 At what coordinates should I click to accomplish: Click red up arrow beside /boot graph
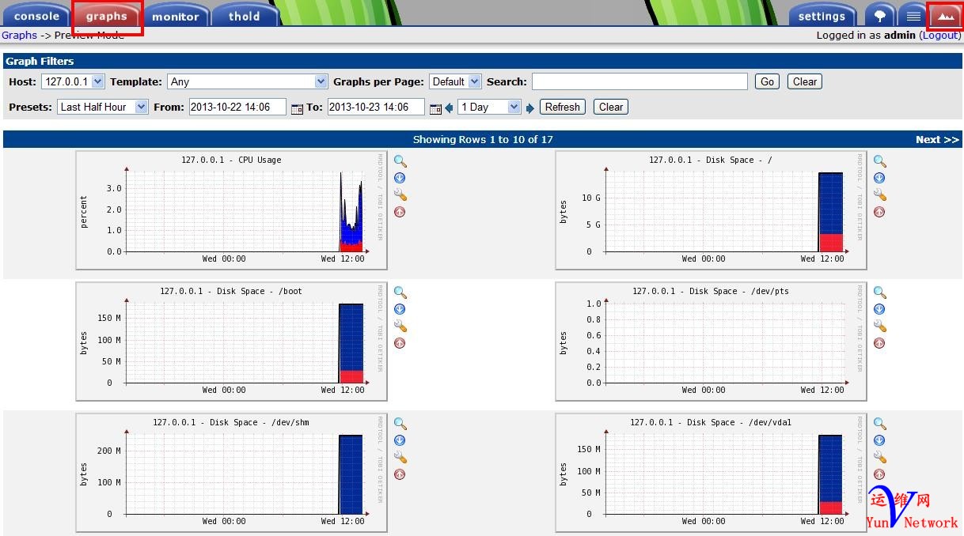coord(400,343)
